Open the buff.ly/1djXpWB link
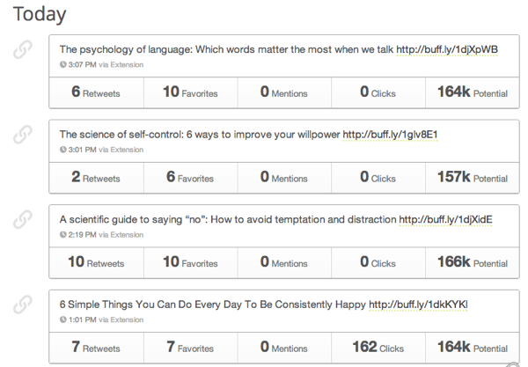Image resolution: width=528 pixels, height=367 pixels. 446,49
